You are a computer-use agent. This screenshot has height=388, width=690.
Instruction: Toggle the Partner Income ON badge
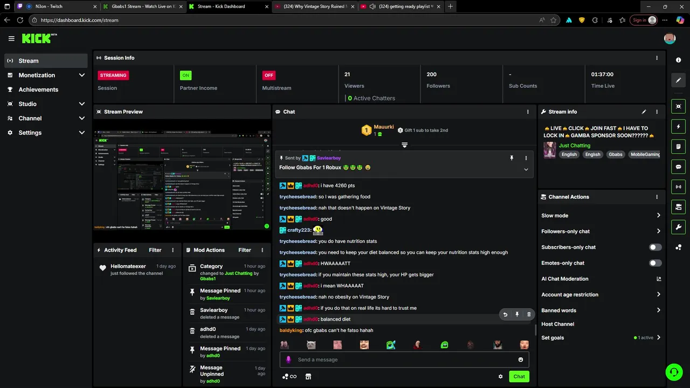pyautogui.click(x=185, y=75)
